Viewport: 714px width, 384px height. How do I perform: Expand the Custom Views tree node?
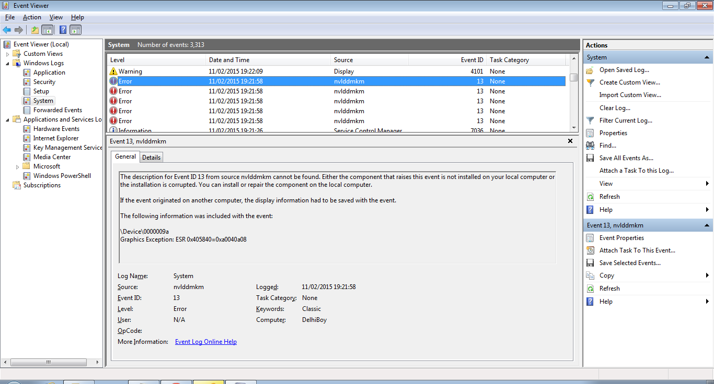(x=8, y=54)
